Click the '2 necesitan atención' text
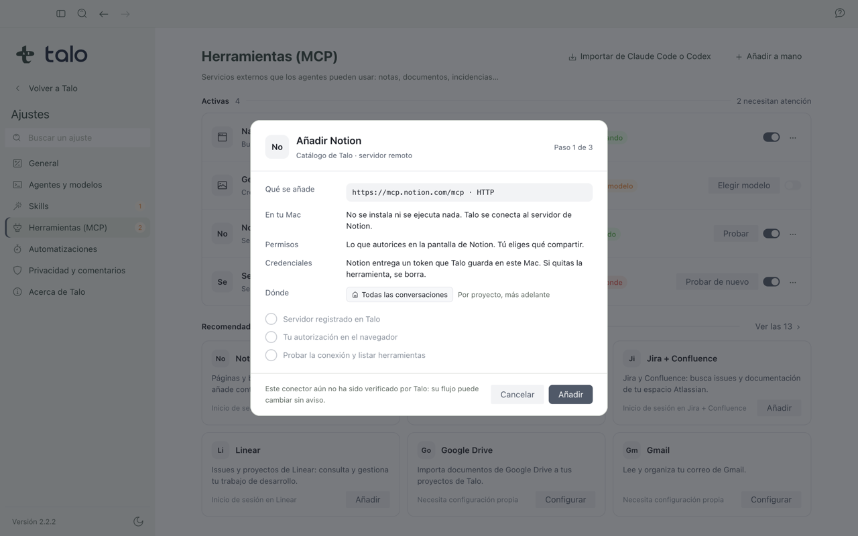 click(774, 101)
